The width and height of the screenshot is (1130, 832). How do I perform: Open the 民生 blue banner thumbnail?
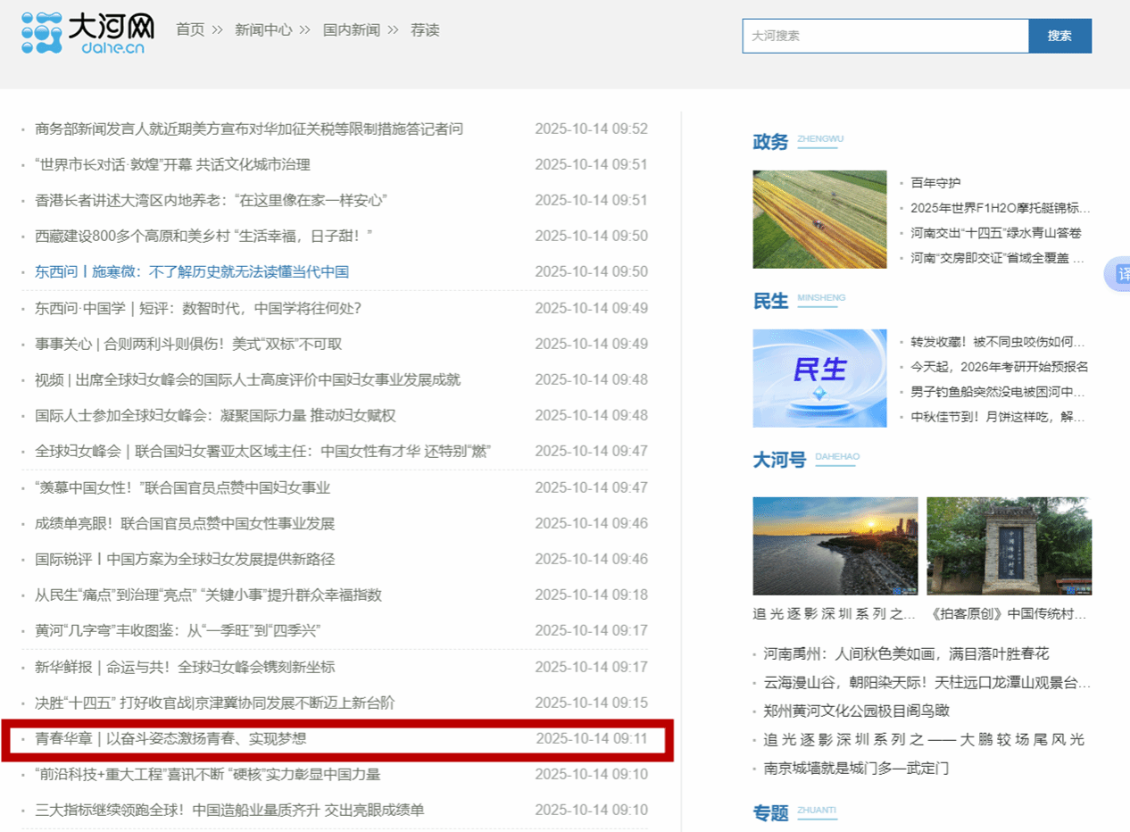click(819, 378)
